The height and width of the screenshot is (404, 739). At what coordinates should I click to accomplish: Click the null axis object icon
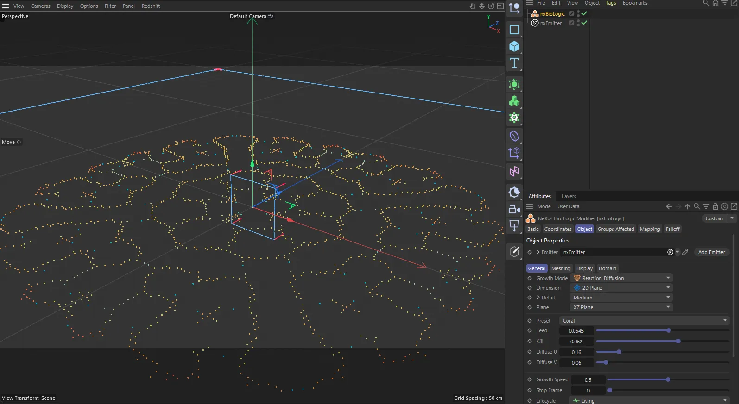514,8
